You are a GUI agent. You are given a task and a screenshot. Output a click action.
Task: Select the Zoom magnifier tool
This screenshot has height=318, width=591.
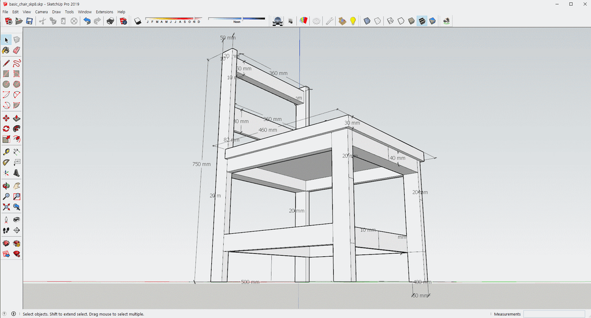[6, 196]
